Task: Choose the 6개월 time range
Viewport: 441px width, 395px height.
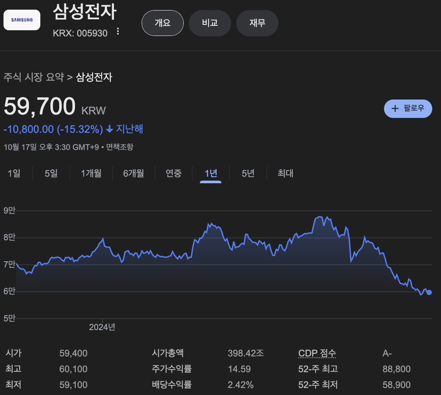Action: [133, 174]
